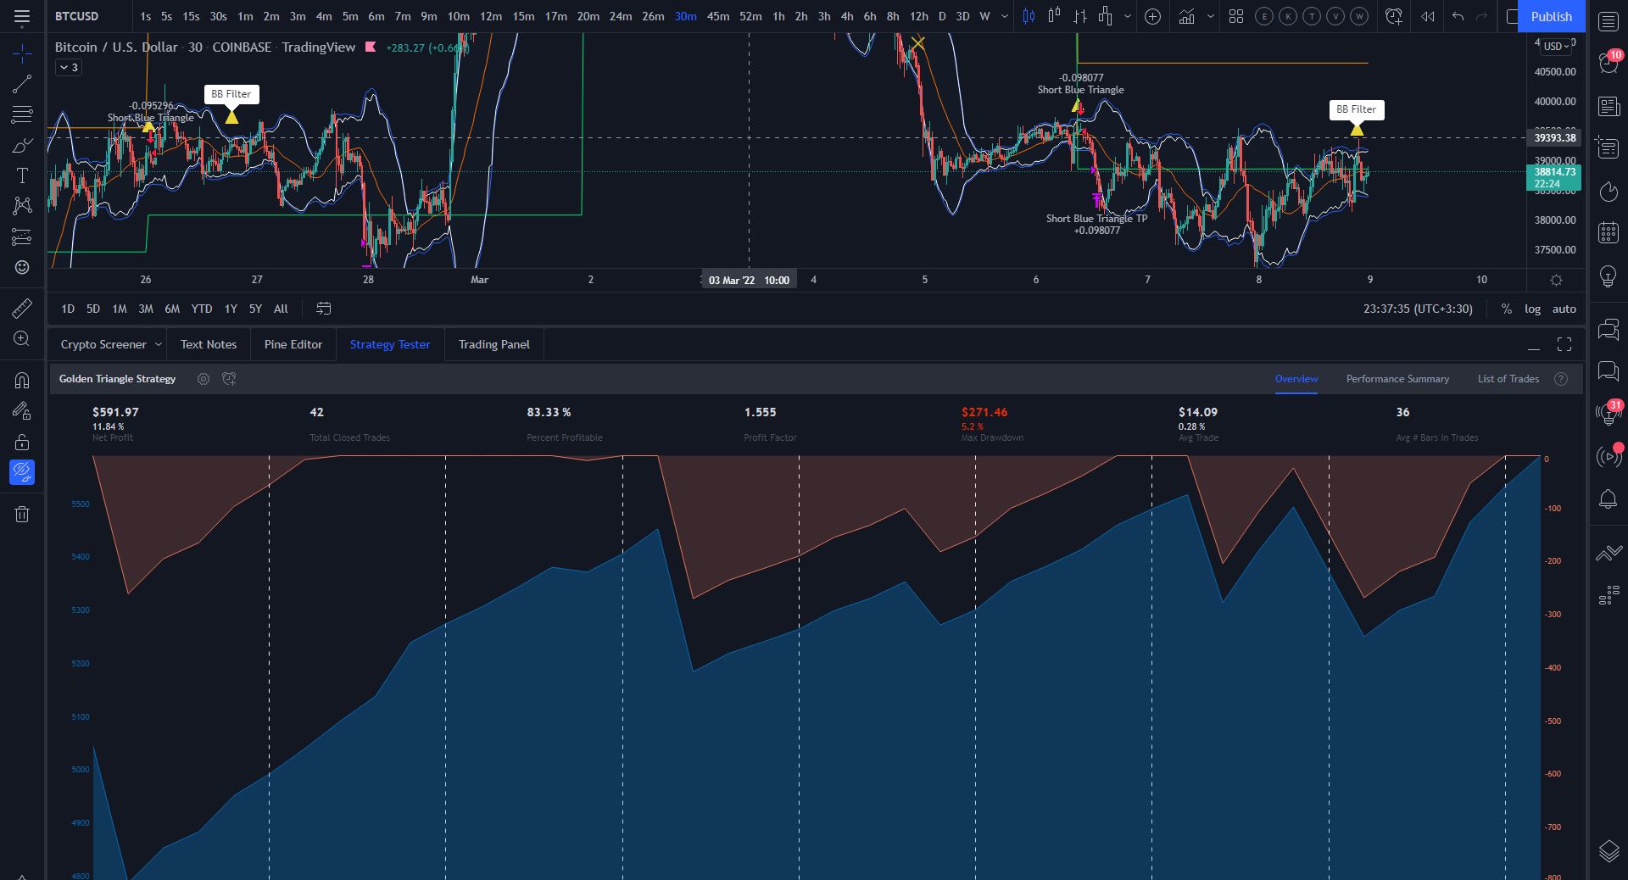The width and height of the screenshot is (1628, 880).
Task: Open the List of Trades tab
Action: 1508,379
